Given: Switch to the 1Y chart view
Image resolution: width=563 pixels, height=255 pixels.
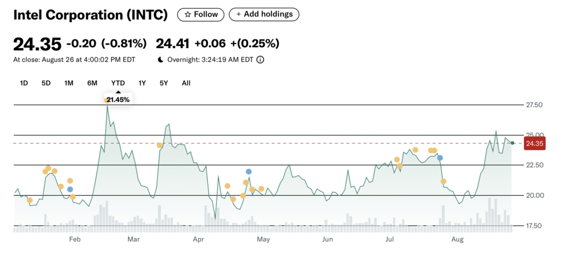Looking at the screenshot, I should pos(142,83).
